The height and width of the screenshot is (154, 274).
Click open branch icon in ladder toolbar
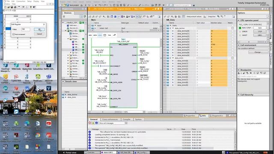point(110,35)
